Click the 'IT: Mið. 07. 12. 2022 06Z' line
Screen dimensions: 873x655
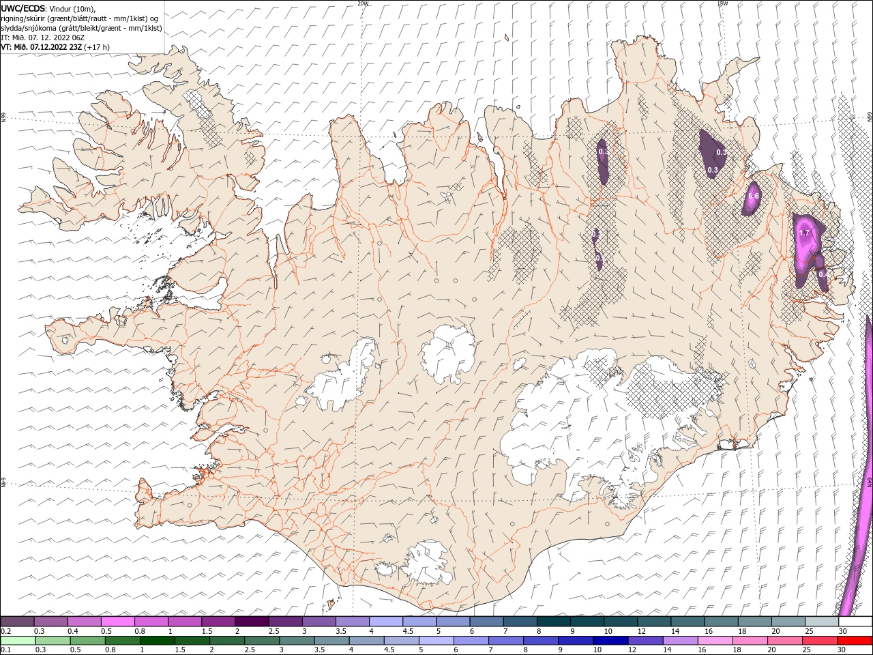pyautogui.click(x=43, y=38)
